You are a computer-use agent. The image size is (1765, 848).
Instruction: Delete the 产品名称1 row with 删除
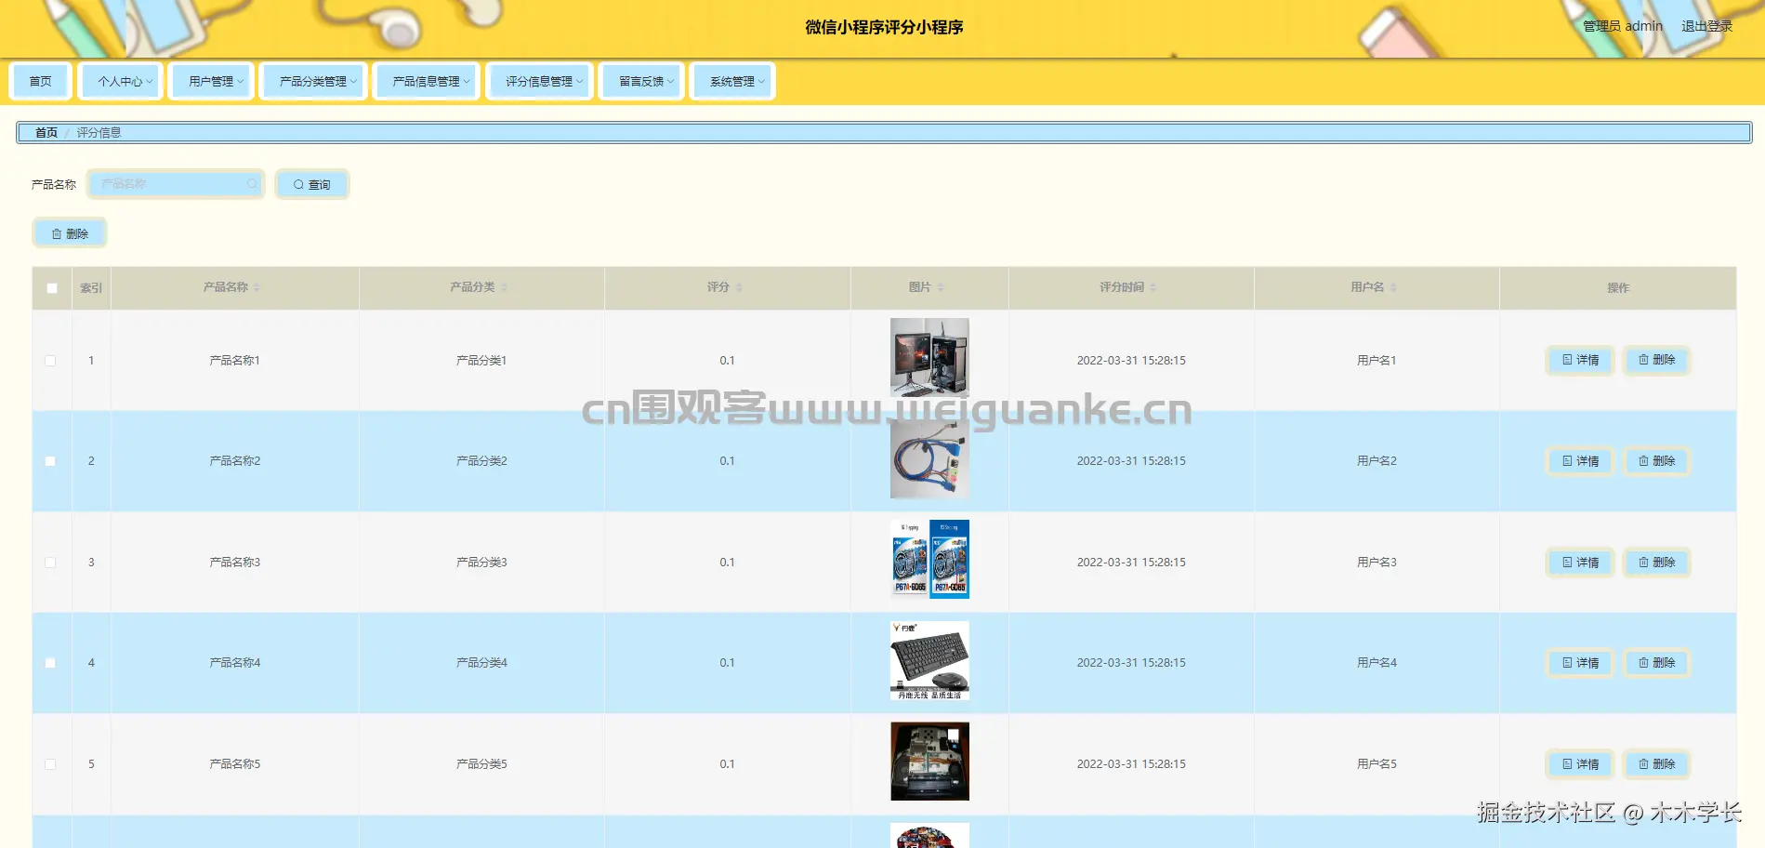[x=1656, y=360]
